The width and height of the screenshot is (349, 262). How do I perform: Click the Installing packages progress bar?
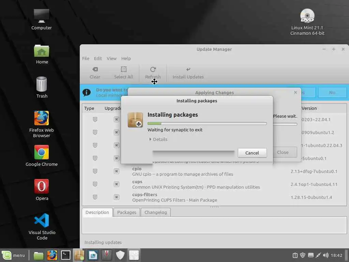tap(207, 123)
